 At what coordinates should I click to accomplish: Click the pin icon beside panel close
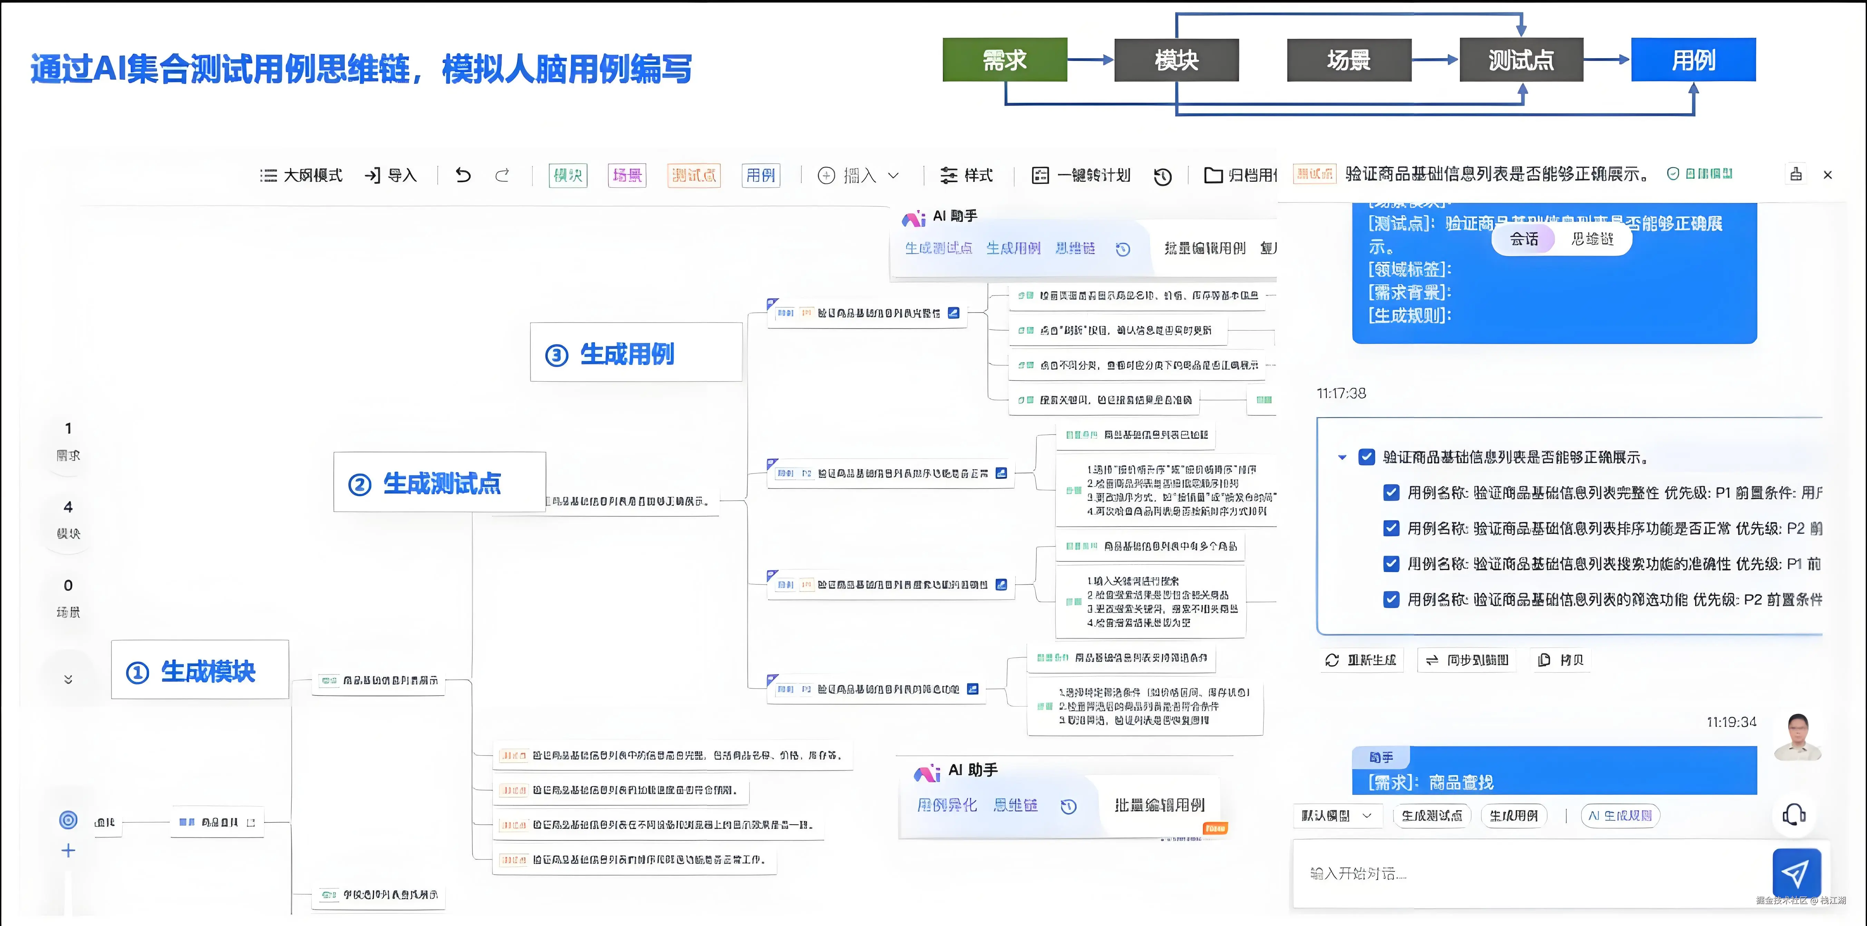point(1796,174)
